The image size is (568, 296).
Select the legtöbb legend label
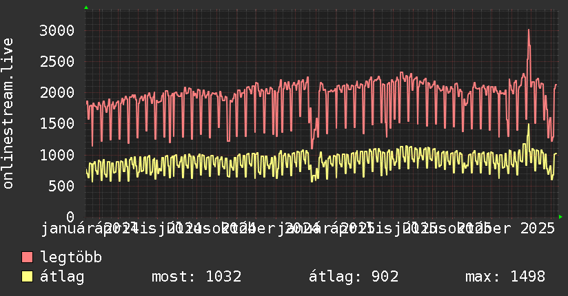click(x=71, y=258)
